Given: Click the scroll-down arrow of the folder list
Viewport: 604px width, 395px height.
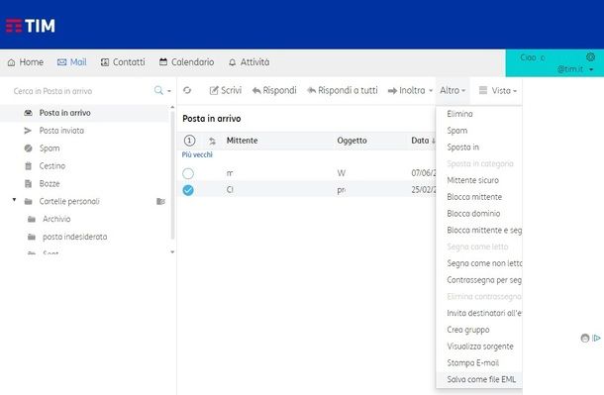Looking at the screenshot, I should (172, 252).
